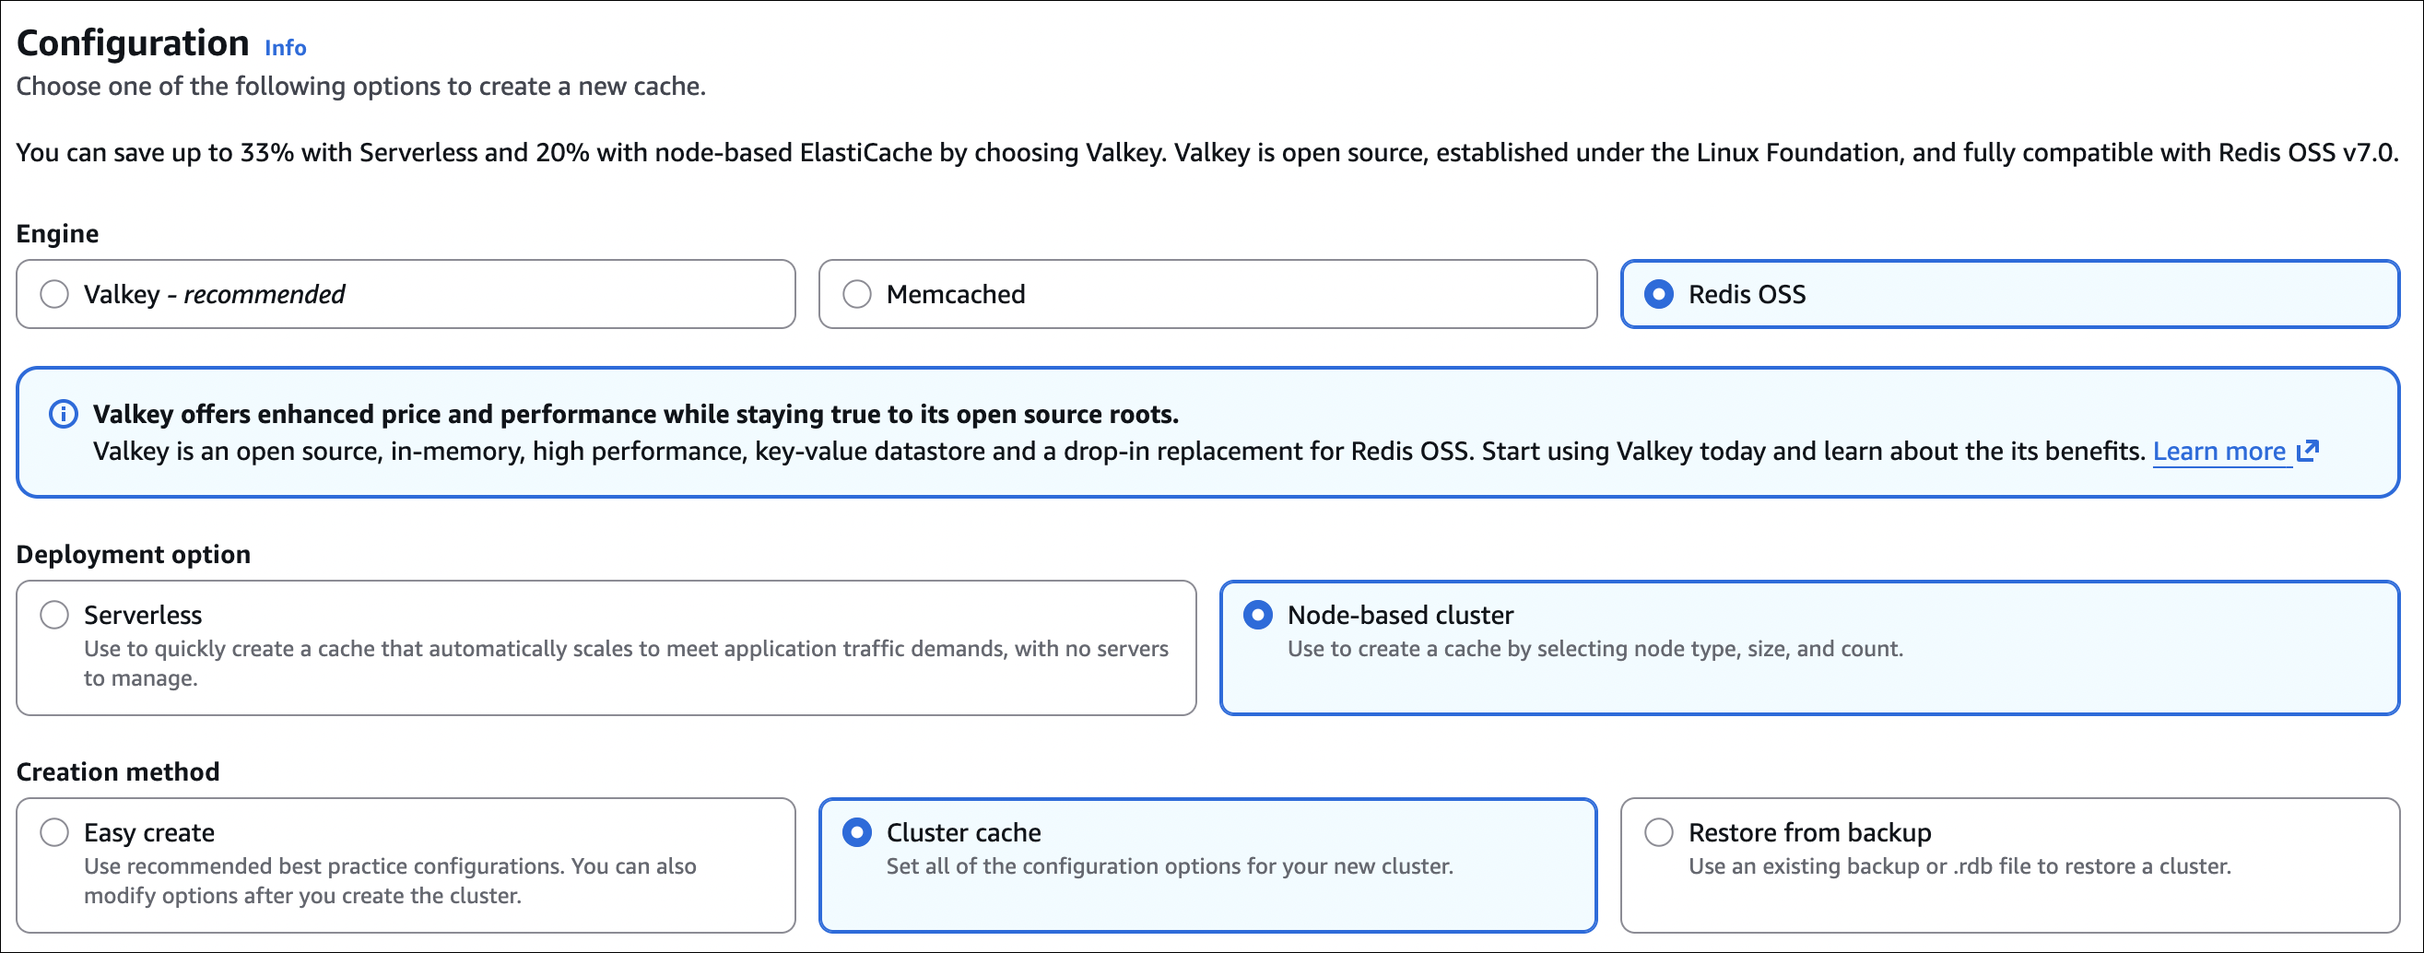Screen dimensions: 2424x953
Task: Pick the Cluster cache radio button
Action: 856,832
